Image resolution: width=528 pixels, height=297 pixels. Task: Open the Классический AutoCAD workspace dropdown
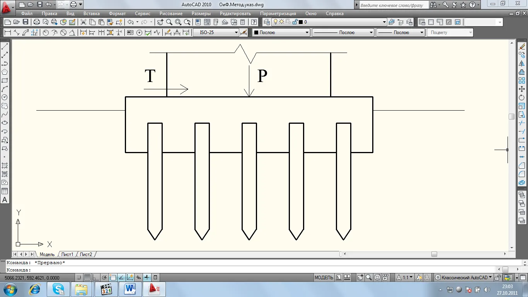[463, 277]
